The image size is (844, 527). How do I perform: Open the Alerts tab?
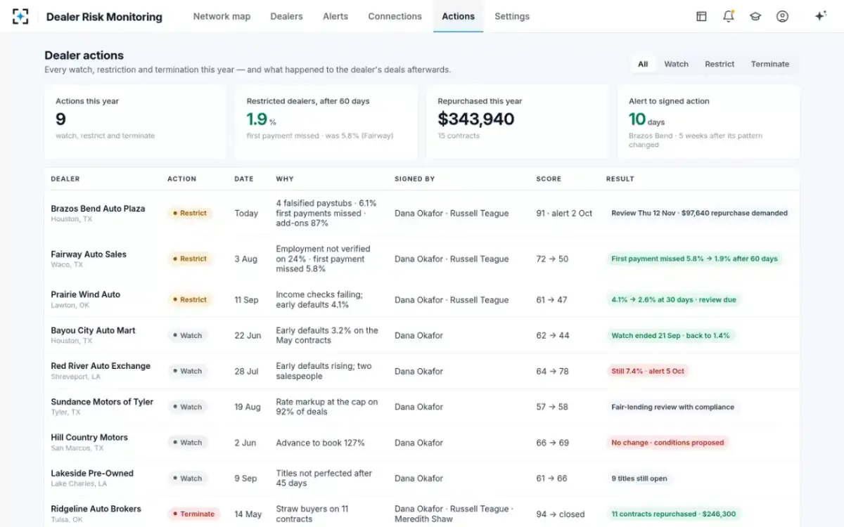335,16
